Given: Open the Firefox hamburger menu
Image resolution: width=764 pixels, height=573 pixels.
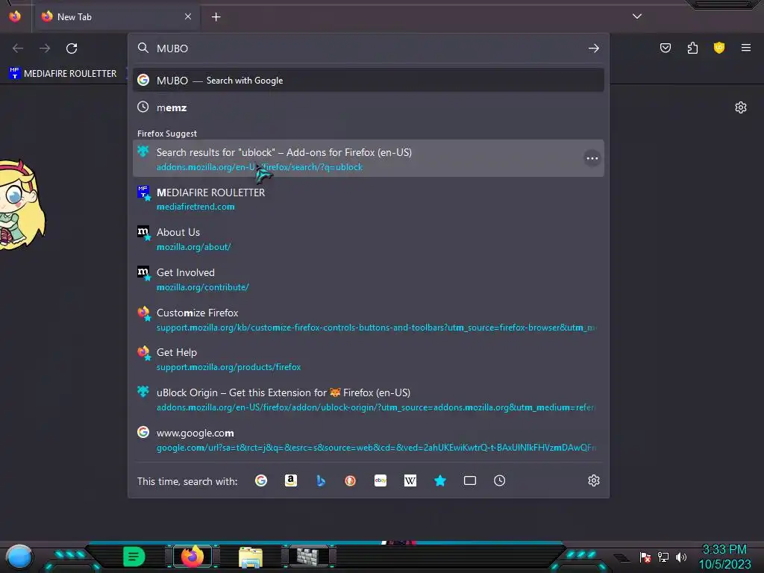Looking at the screenshot, I should pos(745,48).
